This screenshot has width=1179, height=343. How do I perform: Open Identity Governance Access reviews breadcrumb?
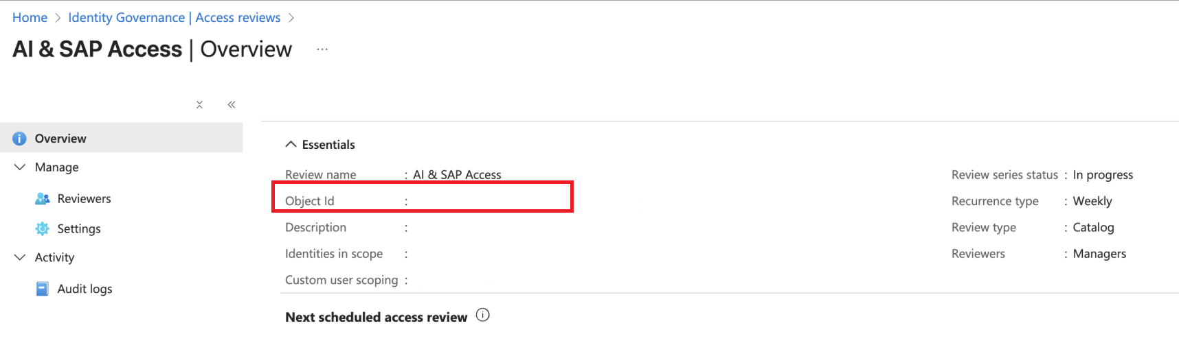[174, 18]
